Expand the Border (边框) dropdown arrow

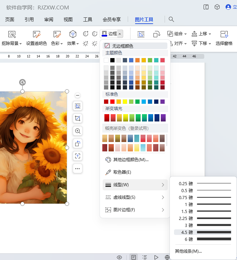(120, 34)
